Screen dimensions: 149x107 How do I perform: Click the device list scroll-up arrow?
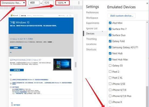click(x=147, y=22)
